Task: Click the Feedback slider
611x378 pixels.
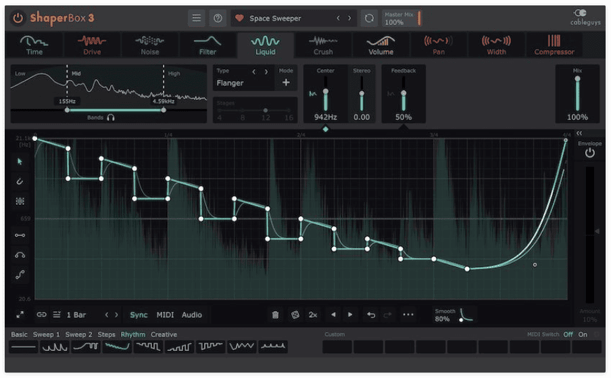Action: pyautogui.click(x=404, y=95)
